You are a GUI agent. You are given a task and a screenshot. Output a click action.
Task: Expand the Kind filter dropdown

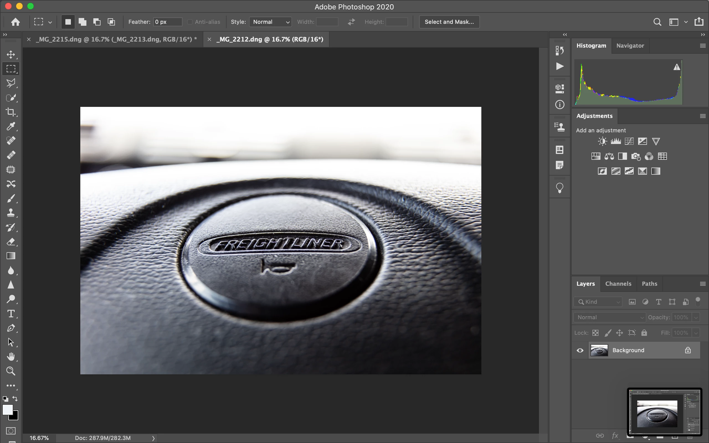coord(598,302)
